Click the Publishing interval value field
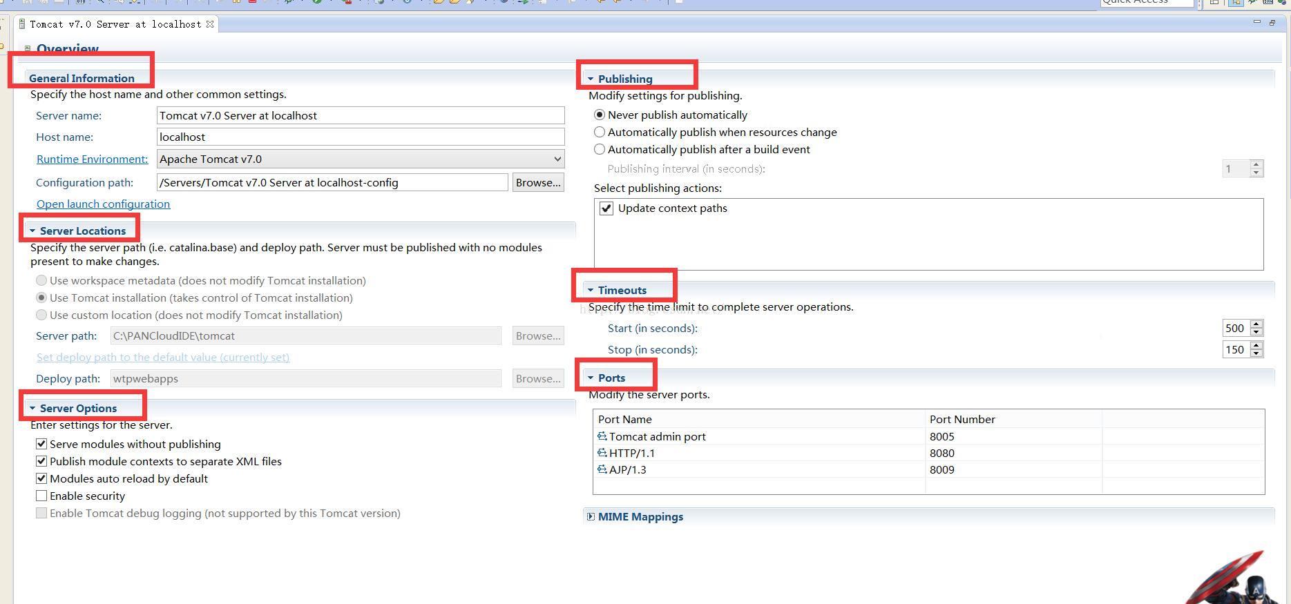The width and height of the screenshot is (1291, 604). click(1236, 168)
